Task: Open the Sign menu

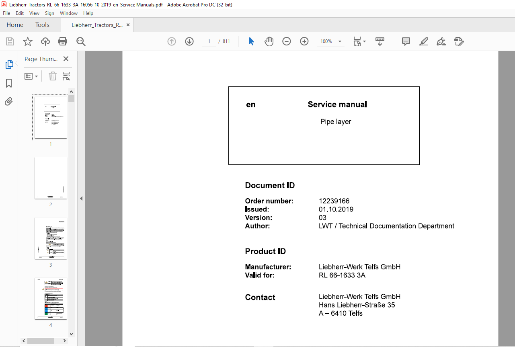Action: (49, 13)
